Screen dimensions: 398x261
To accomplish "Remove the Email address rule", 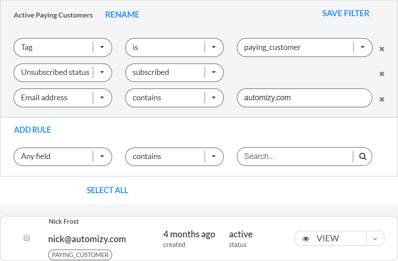I will [x=381, y=99].
